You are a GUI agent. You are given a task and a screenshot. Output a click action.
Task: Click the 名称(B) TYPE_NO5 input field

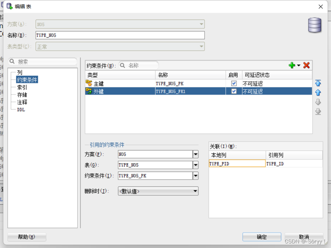coord(120,35)
